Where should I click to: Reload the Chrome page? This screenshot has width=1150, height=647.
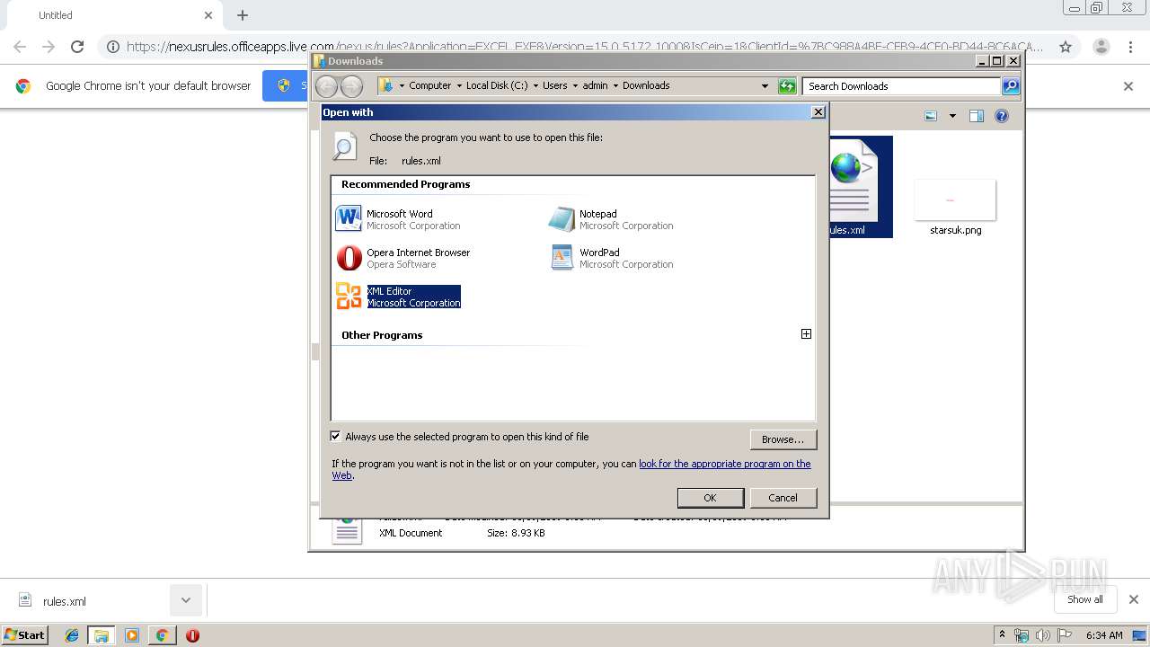tap(77, 47)
